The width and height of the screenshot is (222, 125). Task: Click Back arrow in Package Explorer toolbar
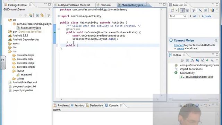click(x=20, y=15)
